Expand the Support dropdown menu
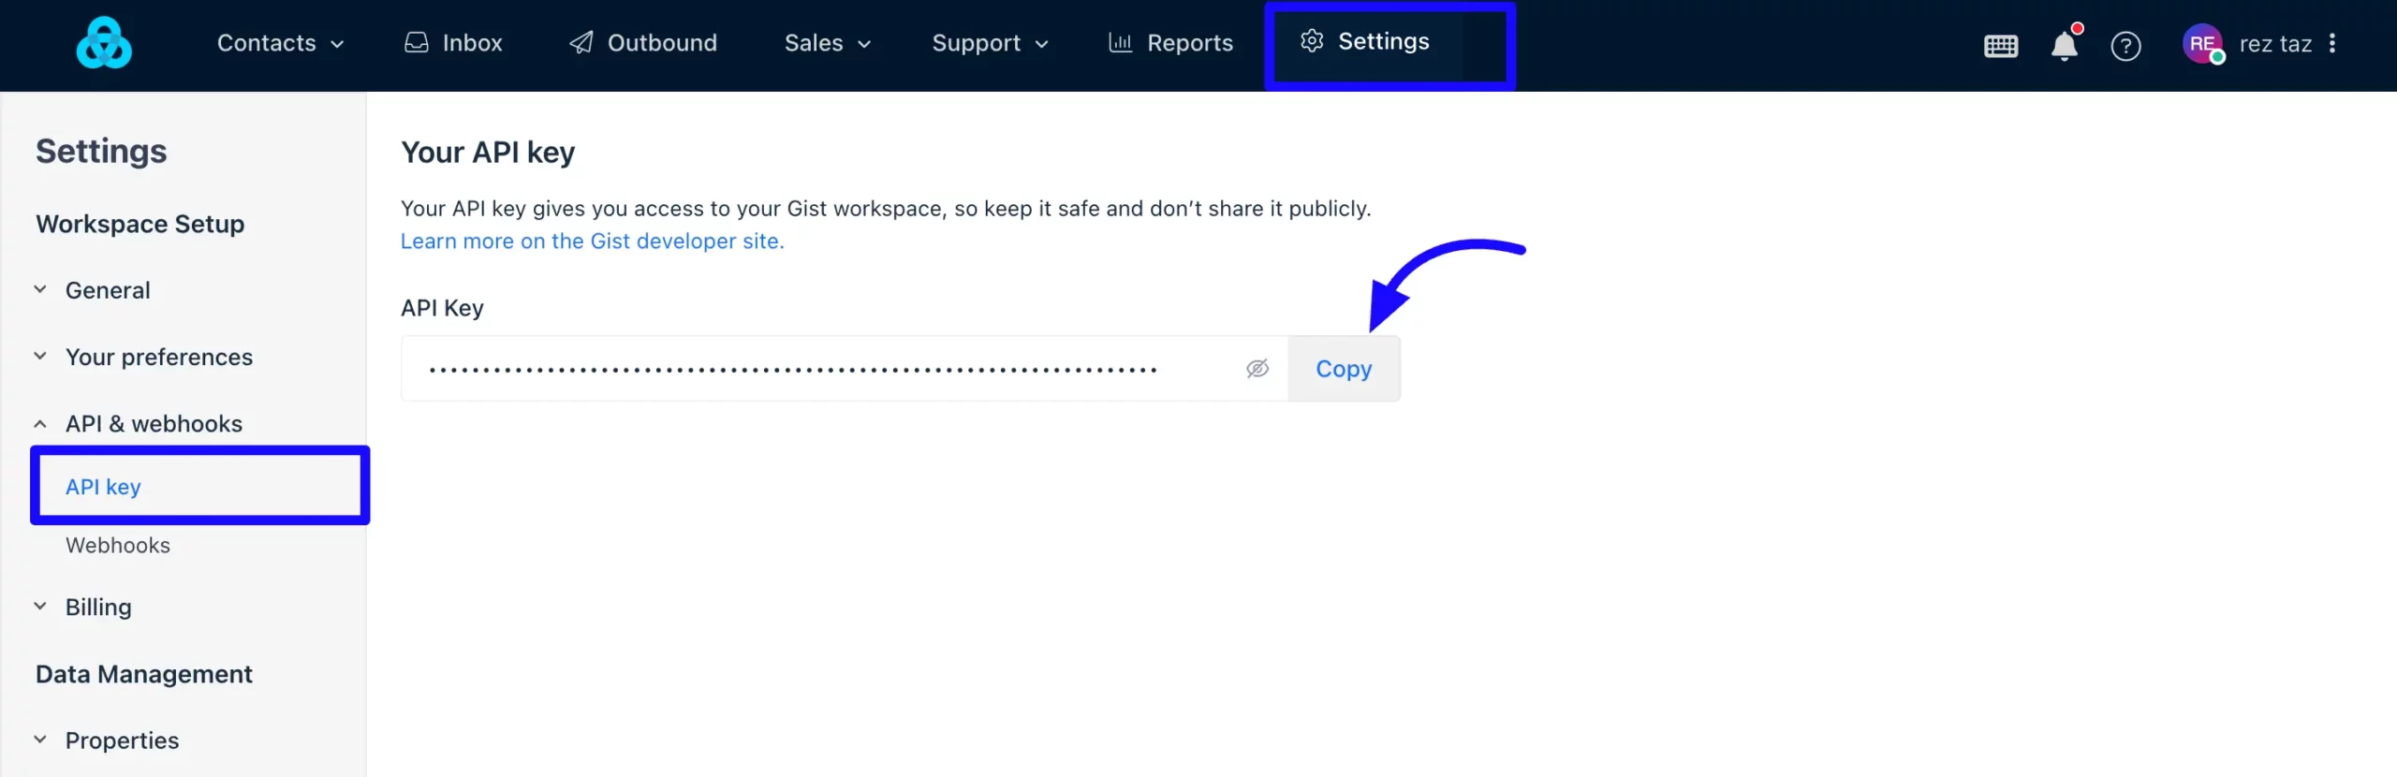This screenshot has width=2397, height=777. [990, 43]
